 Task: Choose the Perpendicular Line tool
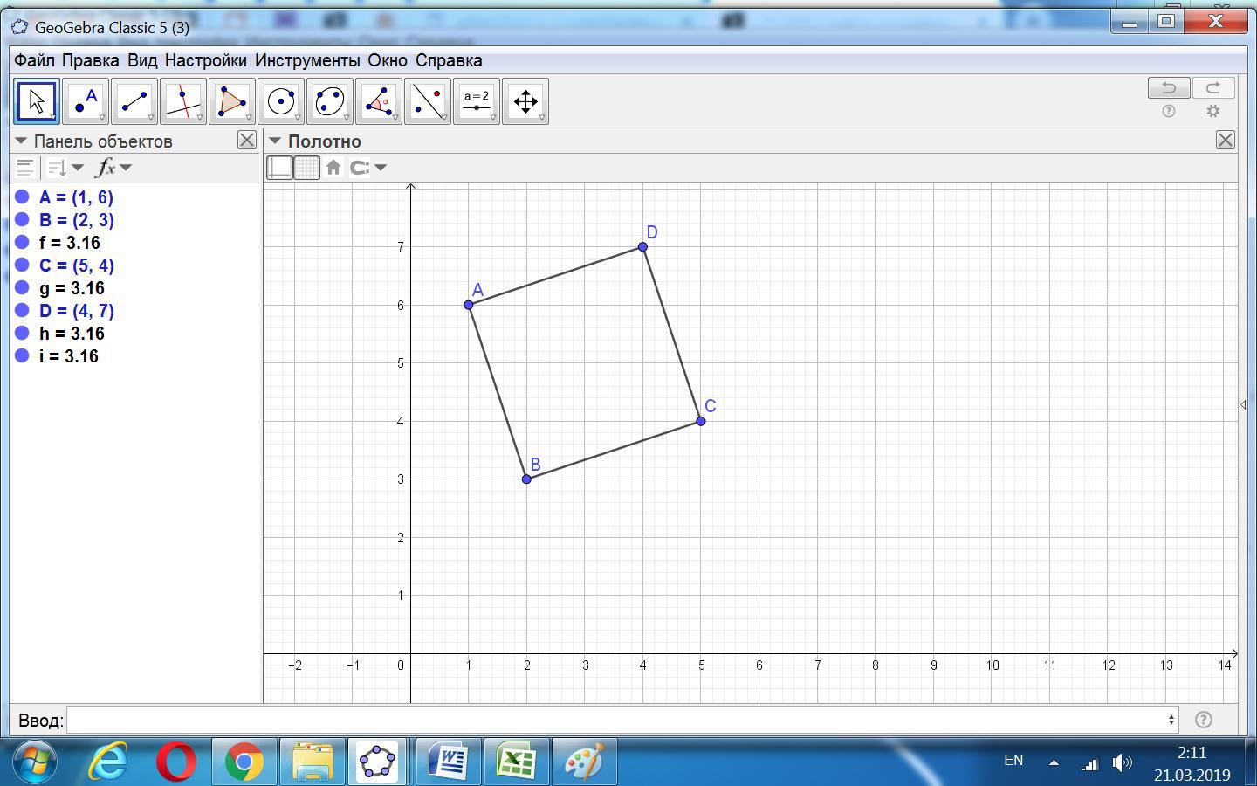coord(183,101)
